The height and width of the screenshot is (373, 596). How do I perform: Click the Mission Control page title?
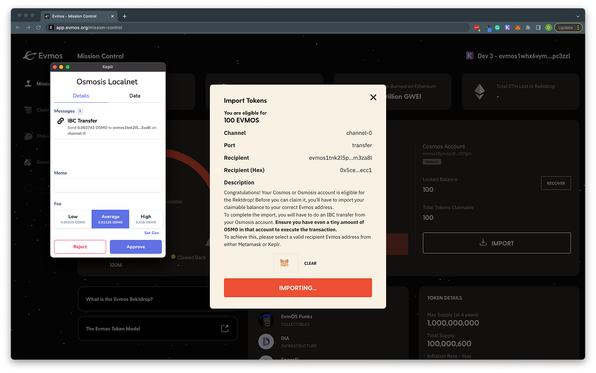(x=100, y=56)
